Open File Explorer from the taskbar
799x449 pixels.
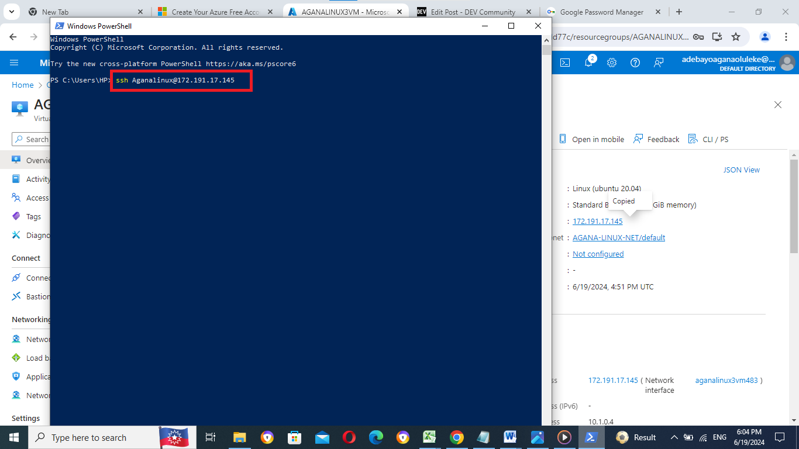(240, 437)
